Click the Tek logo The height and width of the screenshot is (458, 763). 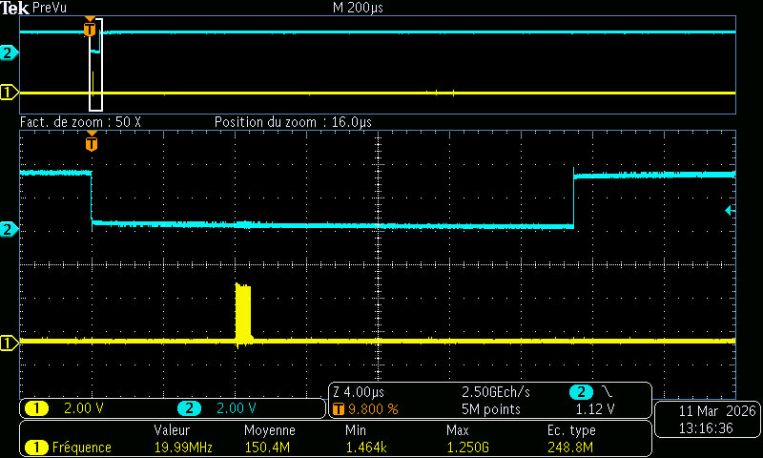click(x=14, y=8)
